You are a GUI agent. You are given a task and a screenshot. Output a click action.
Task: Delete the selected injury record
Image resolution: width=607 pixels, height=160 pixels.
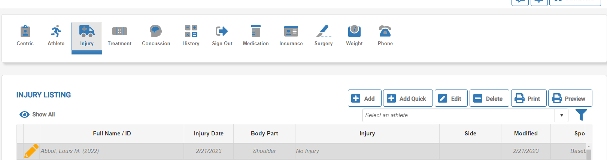[x=489, y=98]
